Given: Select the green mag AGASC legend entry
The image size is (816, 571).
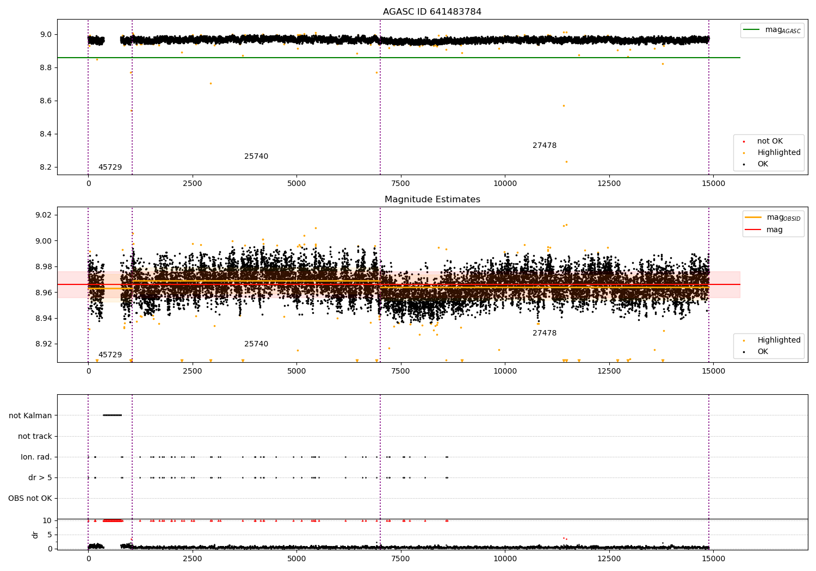Looking at the screenshot, I should (772, 30).
